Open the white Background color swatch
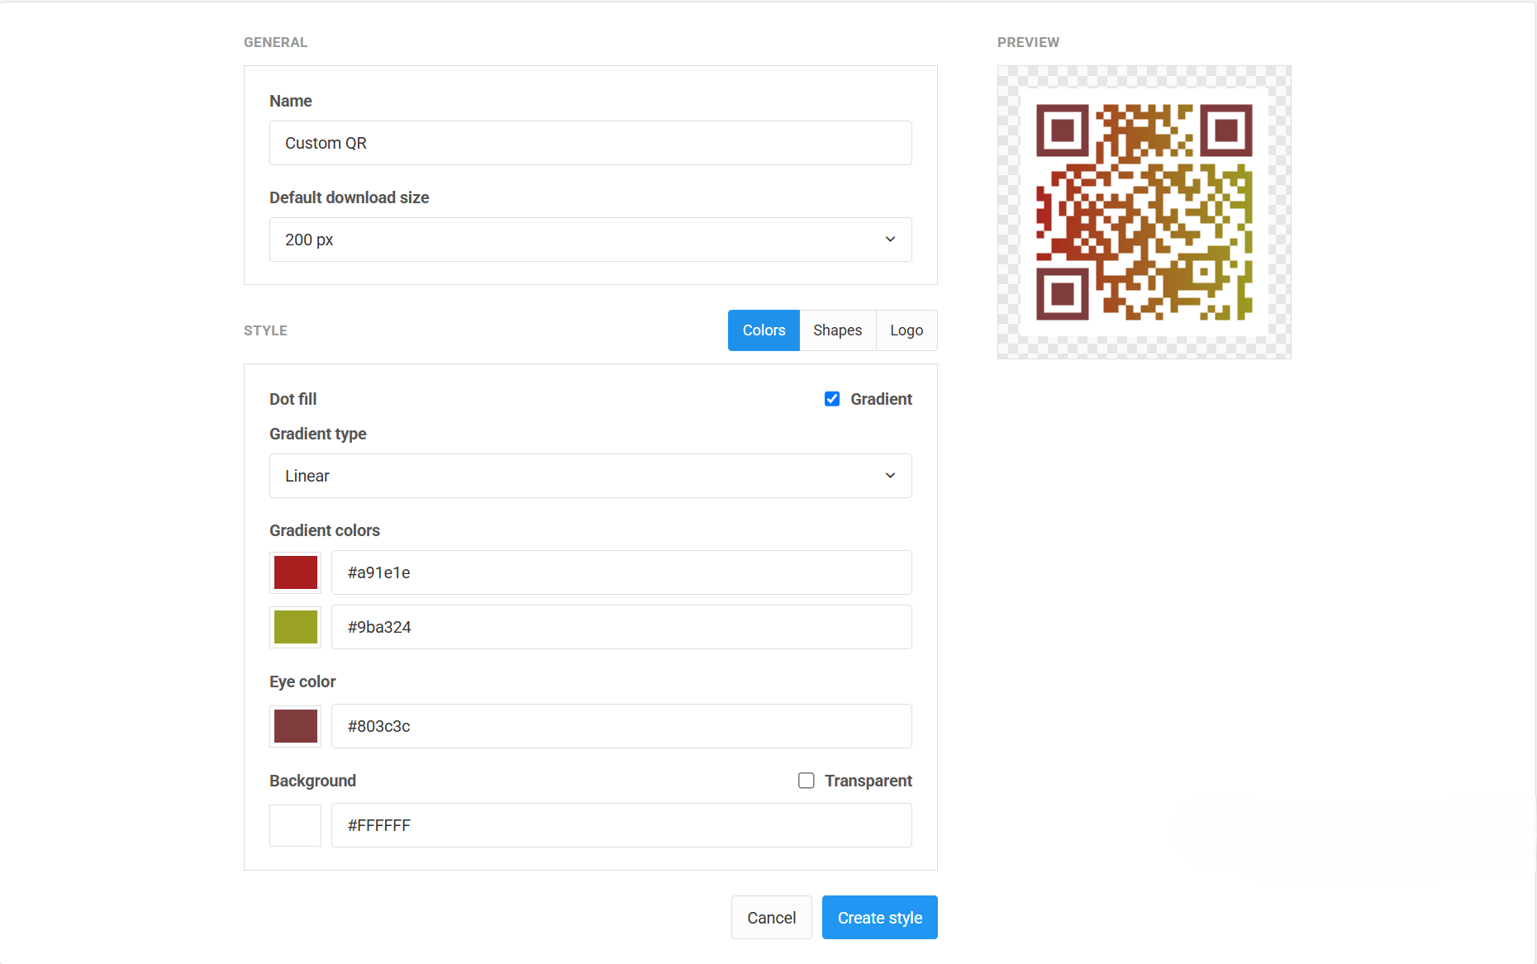This screenshot has width=1537, height=964. click(x=295, y=825)
